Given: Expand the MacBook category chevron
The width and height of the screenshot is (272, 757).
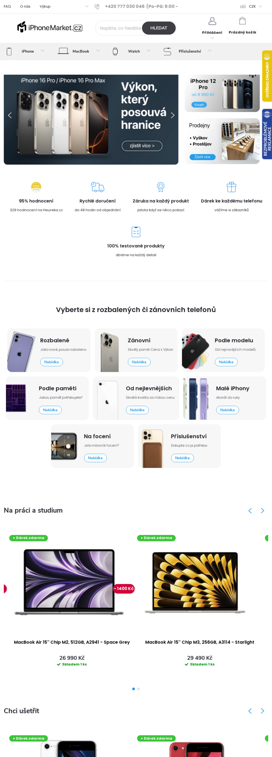Looking at the screenshot, I should tap(98, 51).
